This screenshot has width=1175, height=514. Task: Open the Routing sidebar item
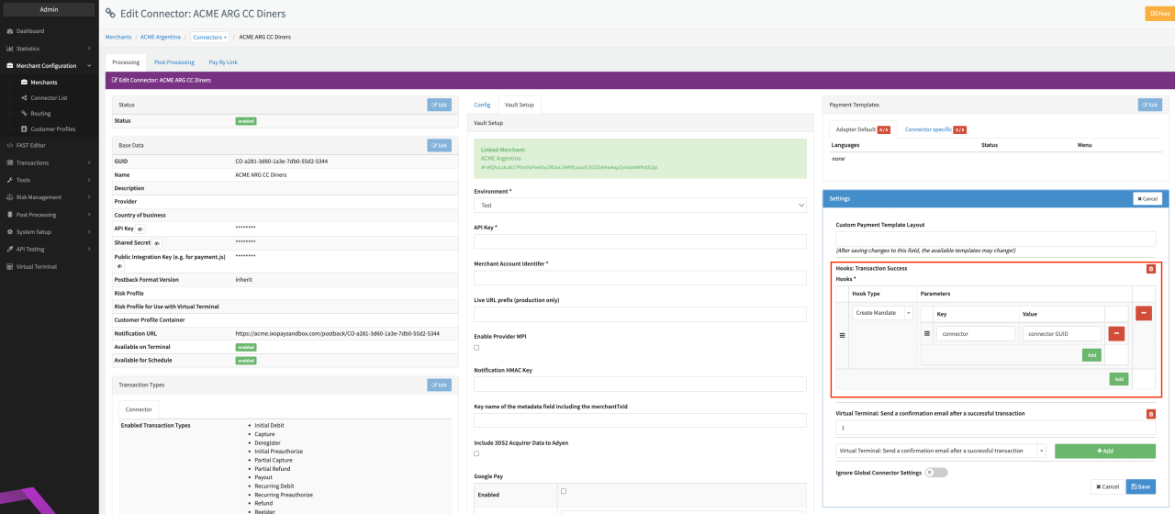40,113
